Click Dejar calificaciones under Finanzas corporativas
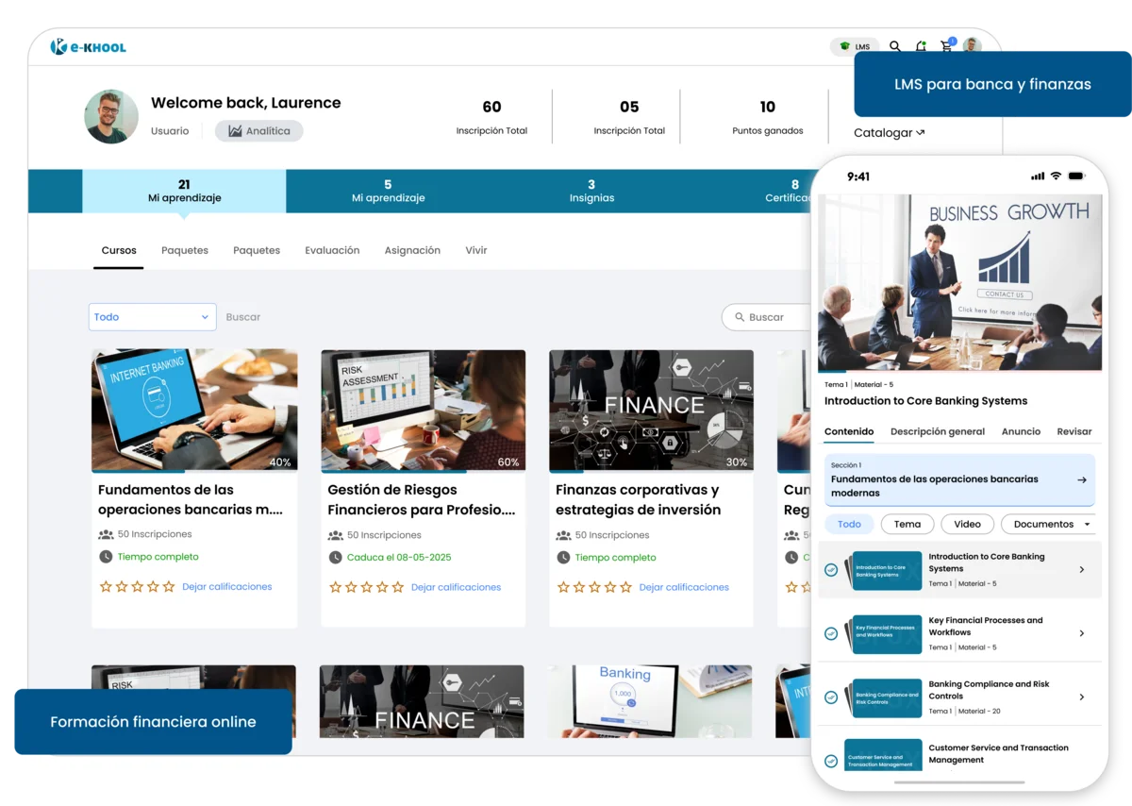 pyautogui.click(x=686, y=587)
